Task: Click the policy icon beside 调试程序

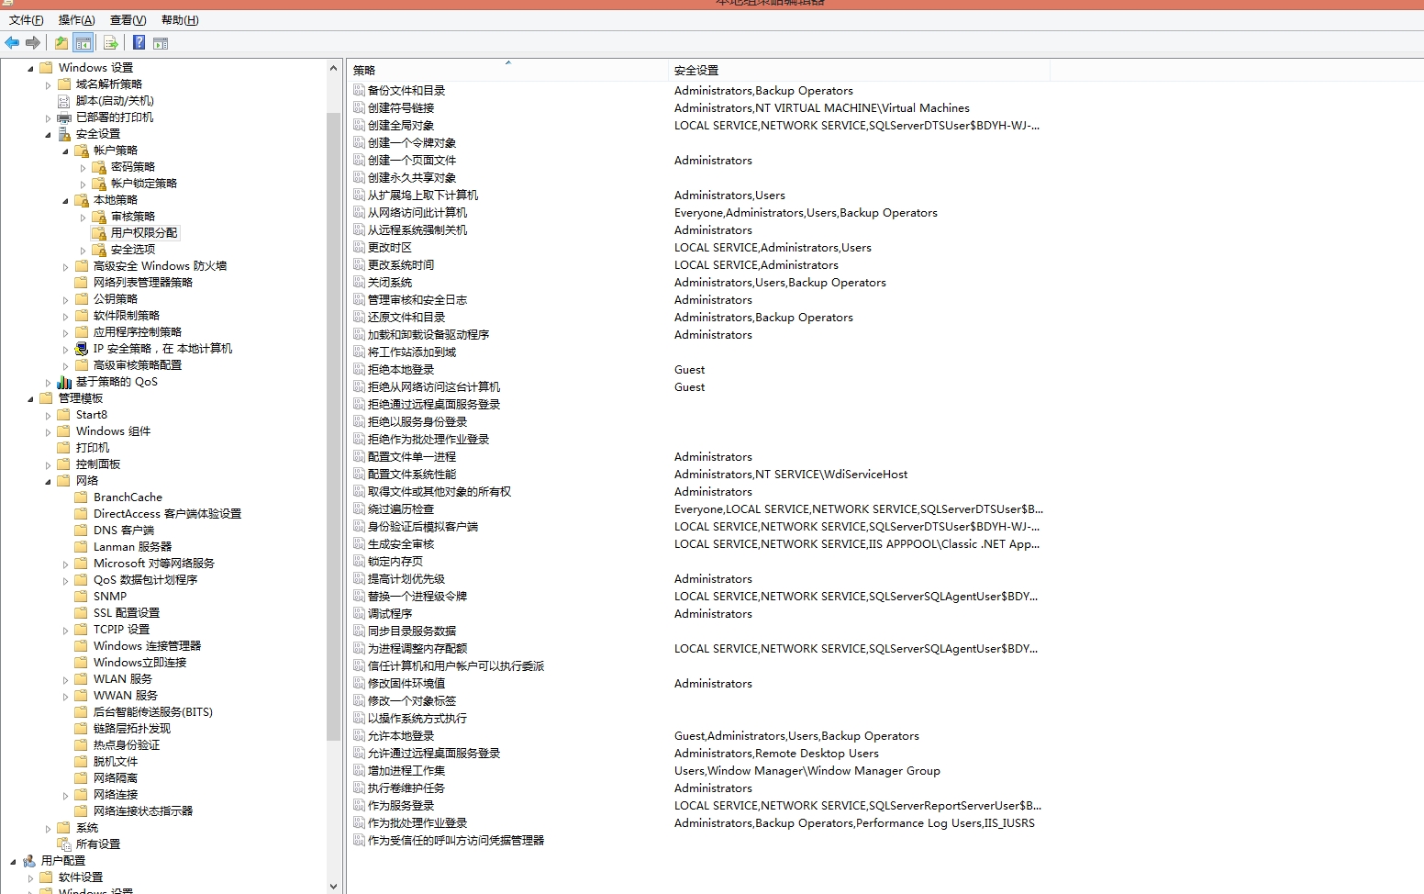Action: point(360,613)
